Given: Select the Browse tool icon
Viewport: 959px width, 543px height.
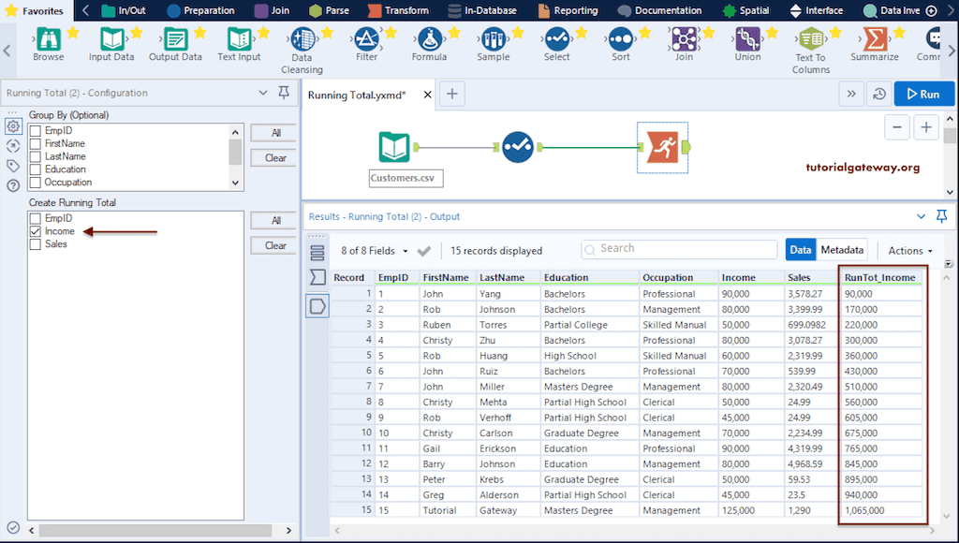Looking at the screenshot, I should (x=48, y=40).
